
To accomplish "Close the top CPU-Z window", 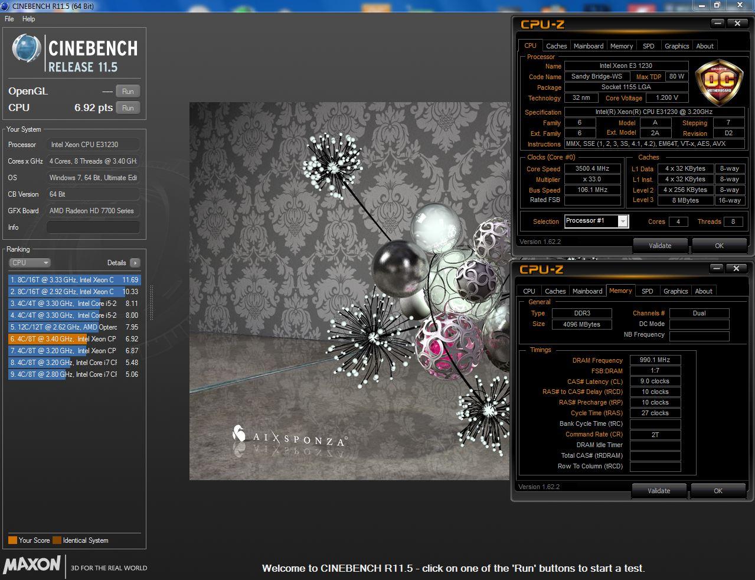I will click(x=737, y=24).
